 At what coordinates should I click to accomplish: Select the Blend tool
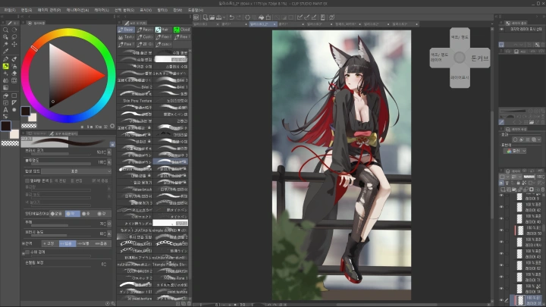5,80
